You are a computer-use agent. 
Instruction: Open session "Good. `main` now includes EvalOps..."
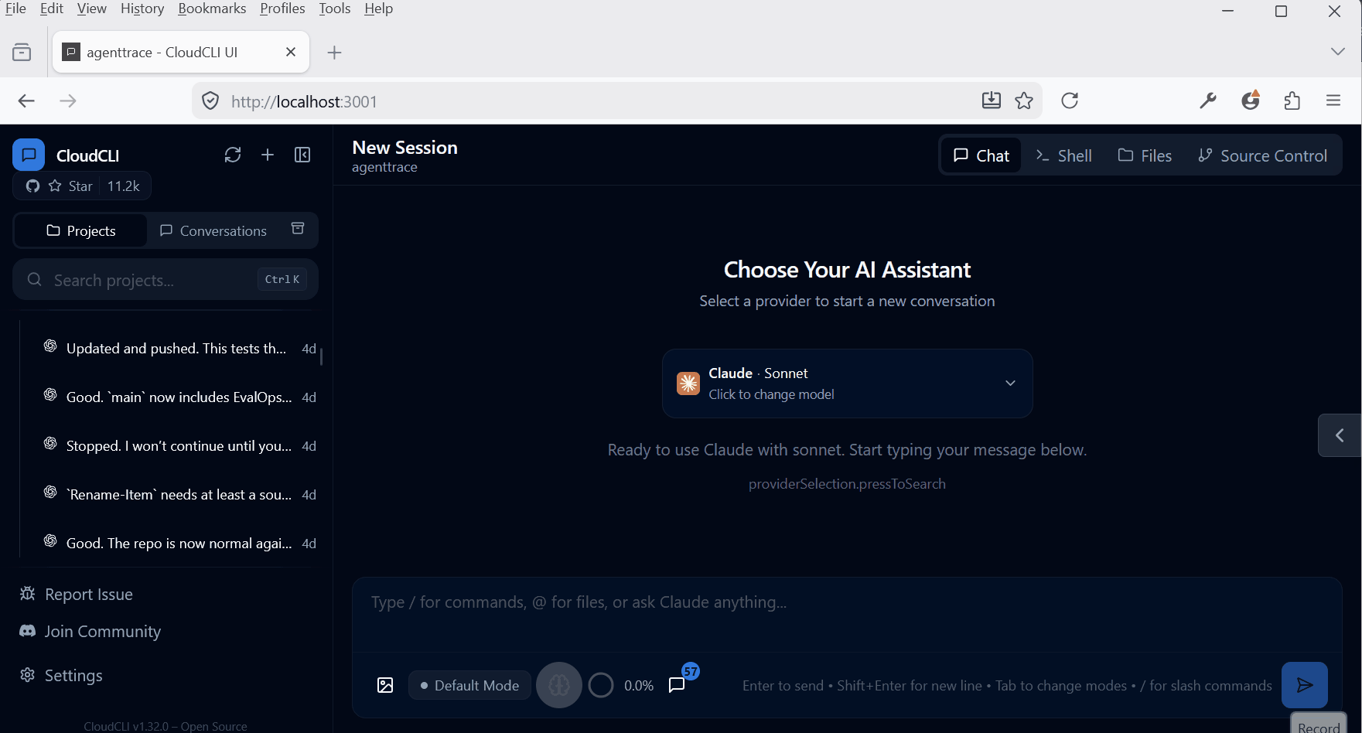(179, 397)
